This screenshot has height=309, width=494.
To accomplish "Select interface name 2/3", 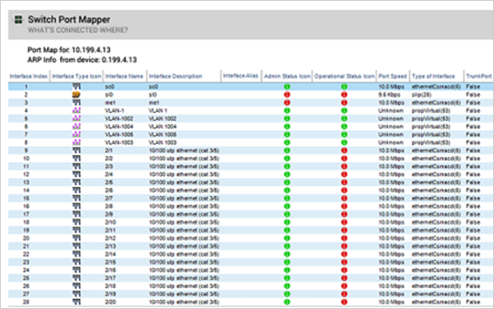I will point(109,166).
